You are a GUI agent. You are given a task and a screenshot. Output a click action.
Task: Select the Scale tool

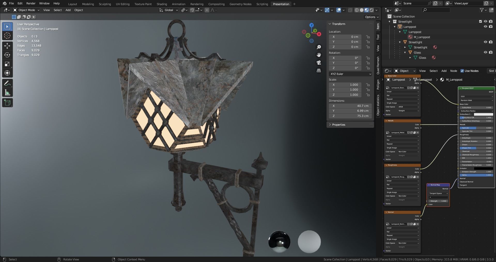(7, 64)
